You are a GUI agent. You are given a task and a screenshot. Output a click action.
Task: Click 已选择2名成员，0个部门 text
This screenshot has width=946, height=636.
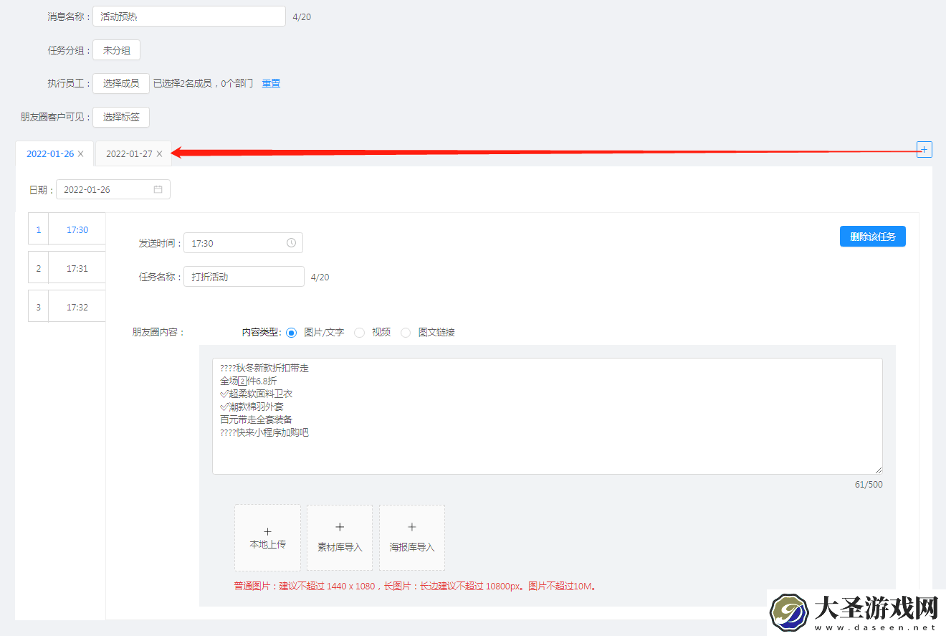coord(204,83)
